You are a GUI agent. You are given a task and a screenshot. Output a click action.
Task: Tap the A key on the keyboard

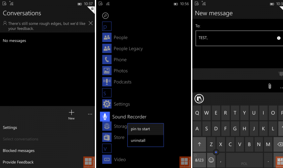click(197, 129)
